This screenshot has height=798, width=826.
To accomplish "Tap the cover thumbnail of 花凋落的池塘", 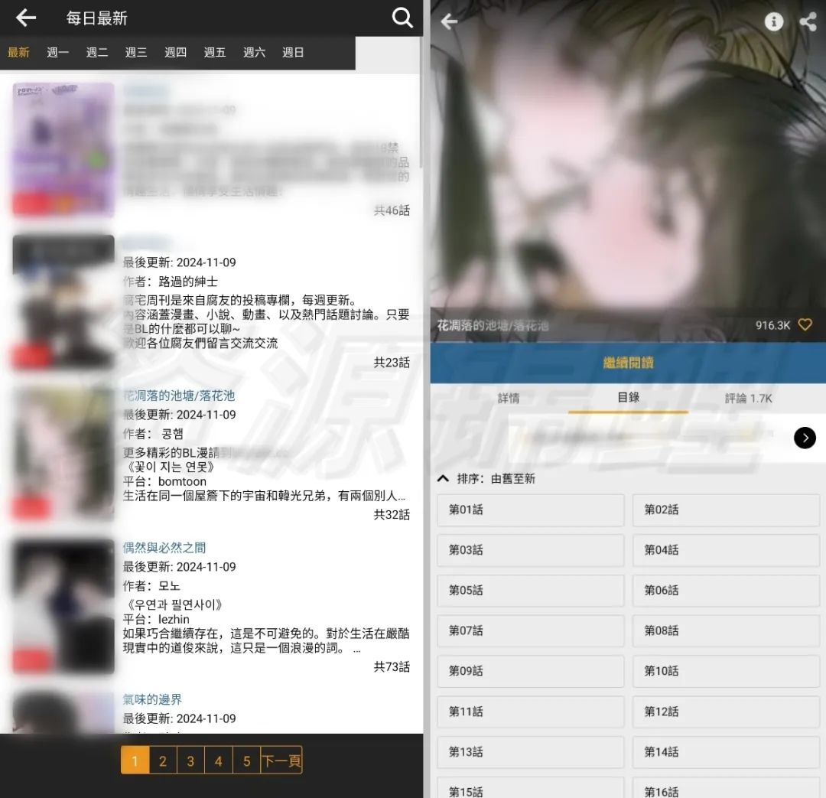I will click(x=63, y=454).
